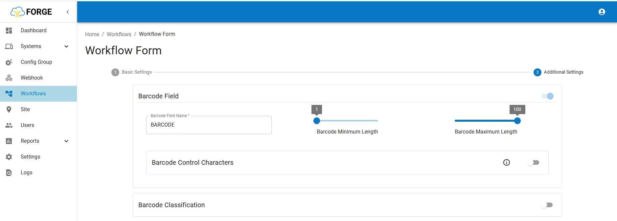This screenshot has width=617, height=221.
Task: Click the Barcode Maximum Length slider handle
Action: (517, 121)
